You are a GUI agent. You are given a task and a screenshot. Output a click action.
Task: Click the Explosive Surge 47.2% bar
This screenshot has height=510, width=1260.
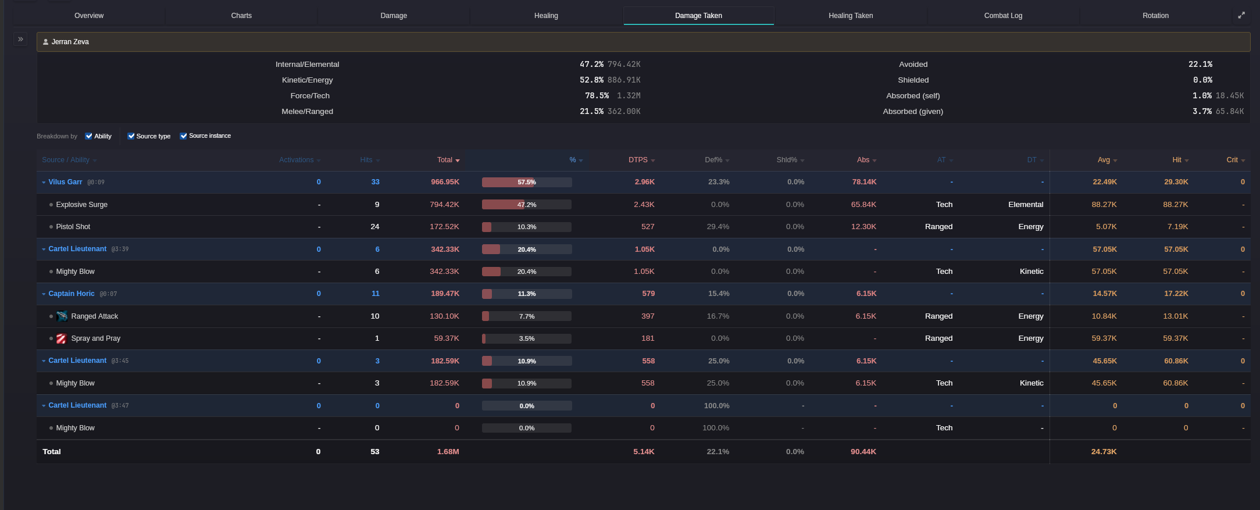[x=527, y=205]
